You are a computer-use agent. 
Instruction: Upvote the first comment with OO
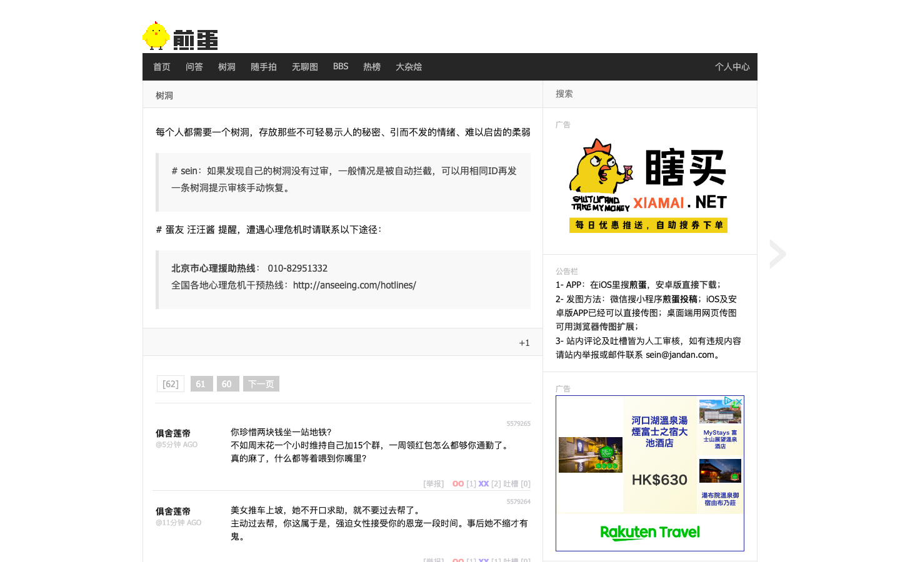tap(458, 484)
